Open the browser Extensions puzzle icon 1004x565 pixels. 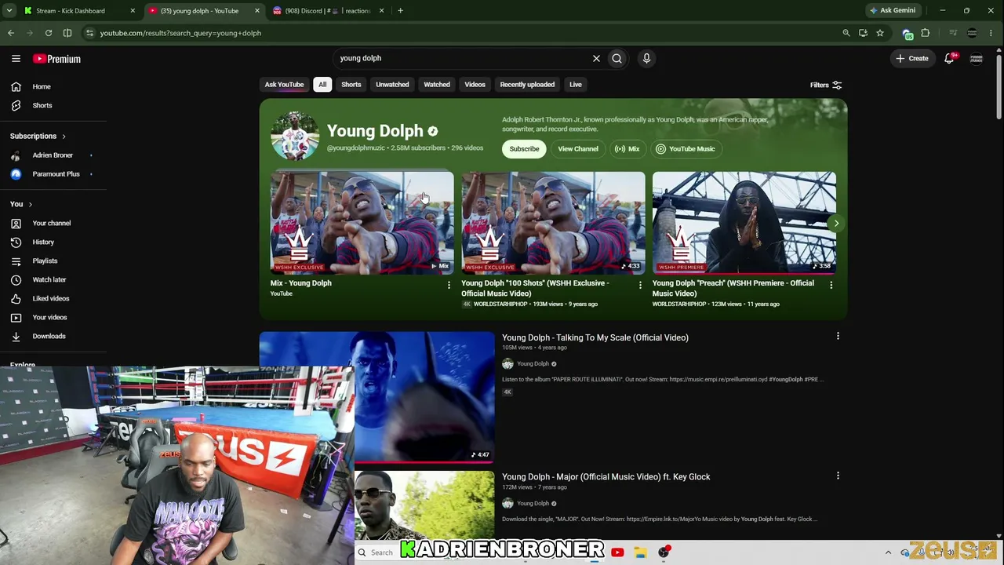pos(926,33)
